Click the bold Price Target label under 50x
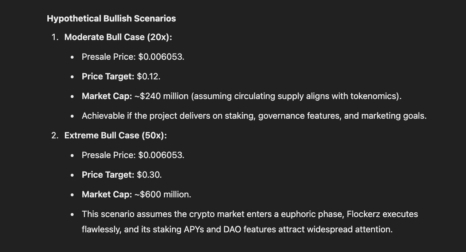This screenshot has height=252, width=466. coord(108,175)
